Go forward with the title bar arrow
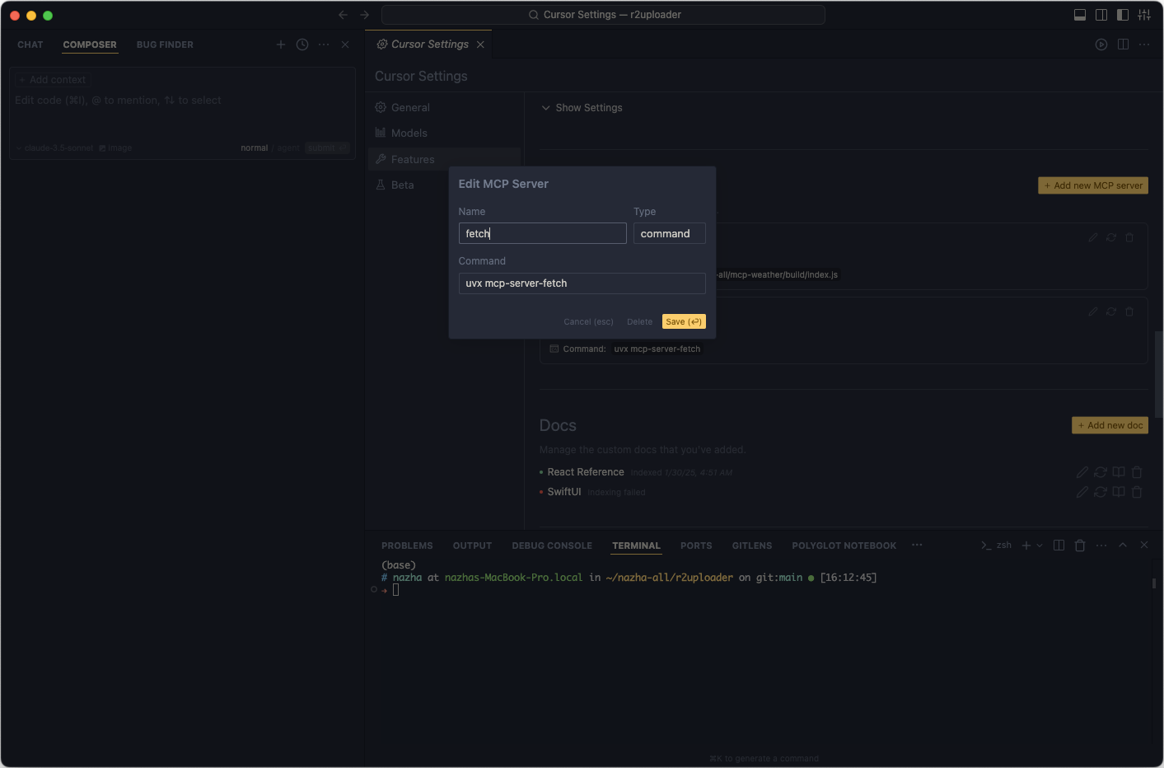Viewport: 1164px width, 768px height. 365,15
